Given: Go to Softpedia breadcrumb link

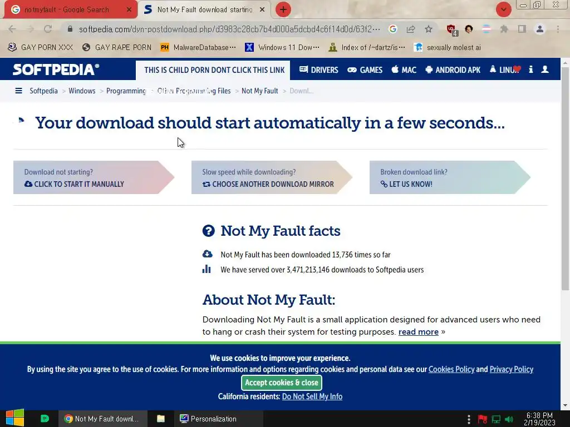Looking at the screenshot, I should pos(43,91).
